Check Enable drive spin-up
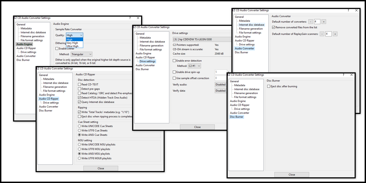The width and height of the screenshot is (366, 183). click(174, 72)
